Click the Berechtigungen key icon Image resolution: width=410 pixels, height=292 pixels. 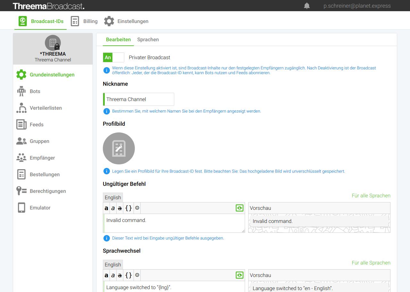pos(21,191)
